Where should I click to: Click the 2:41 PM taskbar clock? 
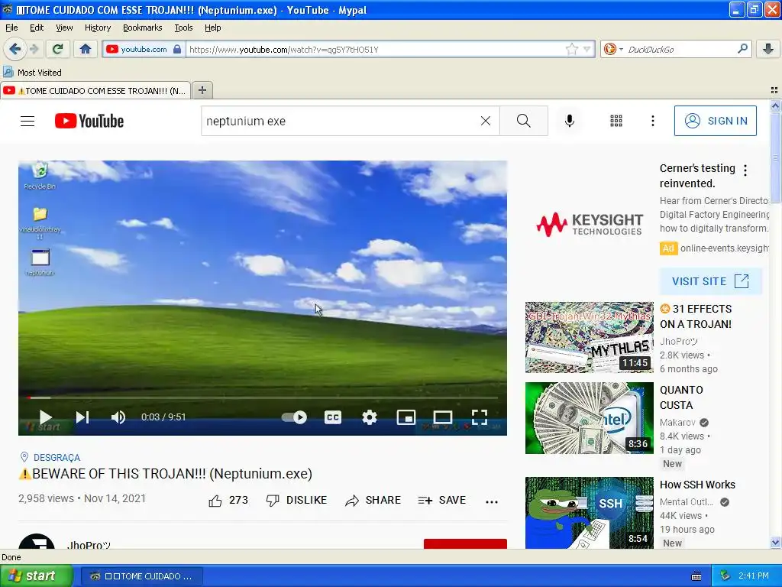point(754,576)
